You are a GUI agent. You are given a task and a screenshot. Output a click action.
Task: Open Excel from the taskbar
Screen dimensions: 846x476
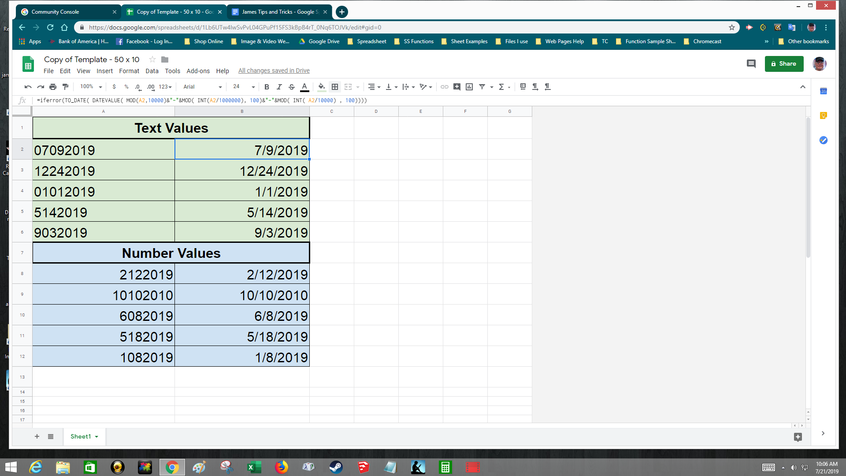pos(254,467)
